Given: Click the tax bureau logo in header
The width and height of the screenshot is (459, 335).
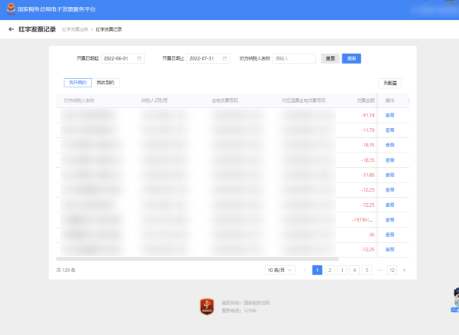Looking at the screenshot, I should pos(11,8).
